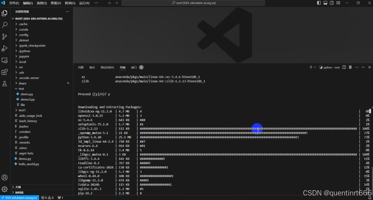The image size is (373, 200).
Task: Open terminal panel more actions menu
Action: click(x=357, y=67)
